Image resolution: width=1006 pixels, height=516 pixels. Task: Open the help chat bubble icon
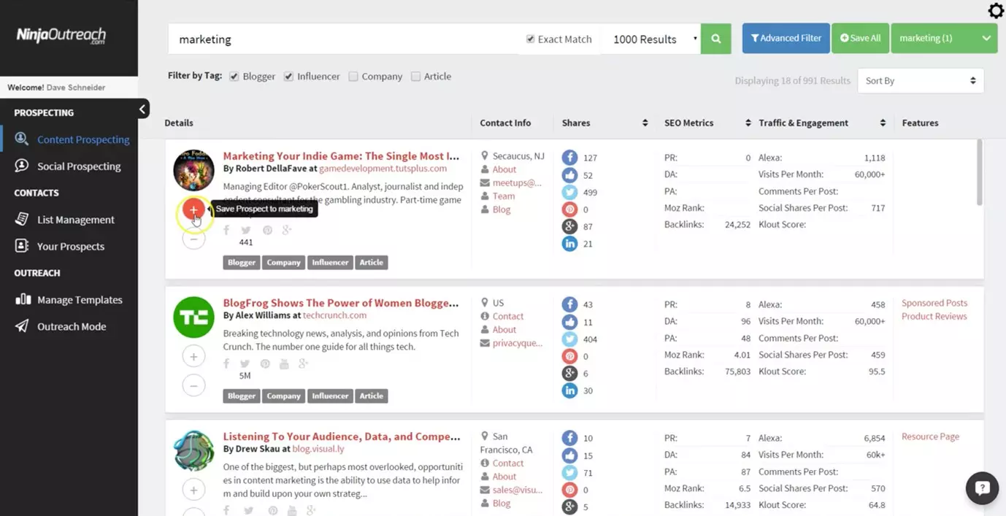pos(982,488)
